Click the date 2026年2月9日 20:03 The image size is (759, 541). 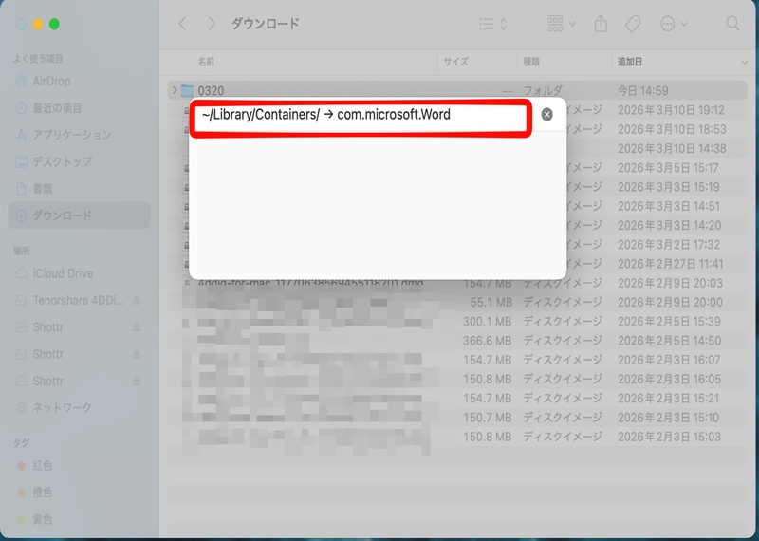tap(670, 284)
